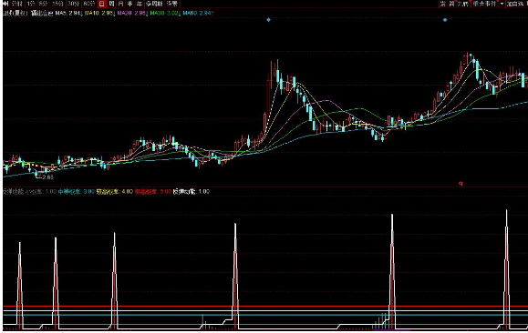
Task: Click the MA10 yellow moving average label
Action: pos(99,13)
